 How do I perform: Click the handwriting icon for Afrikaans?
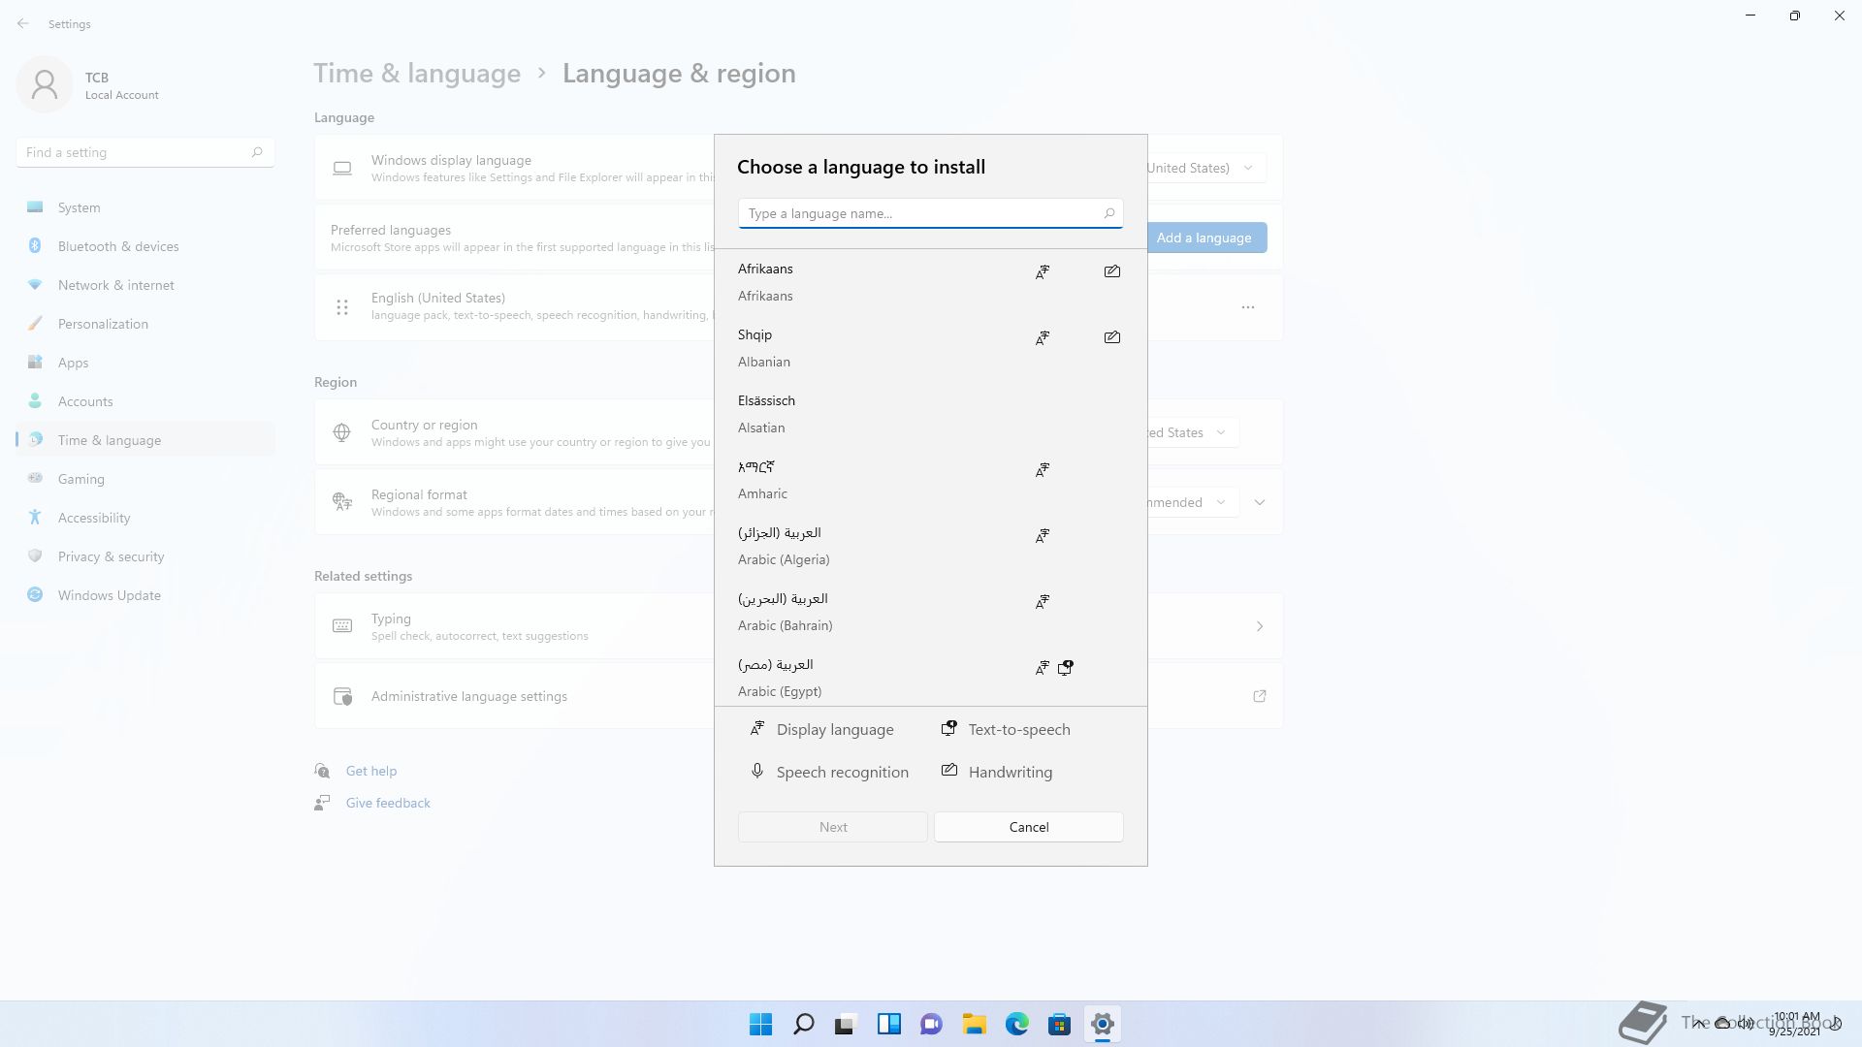point(1112,271)
